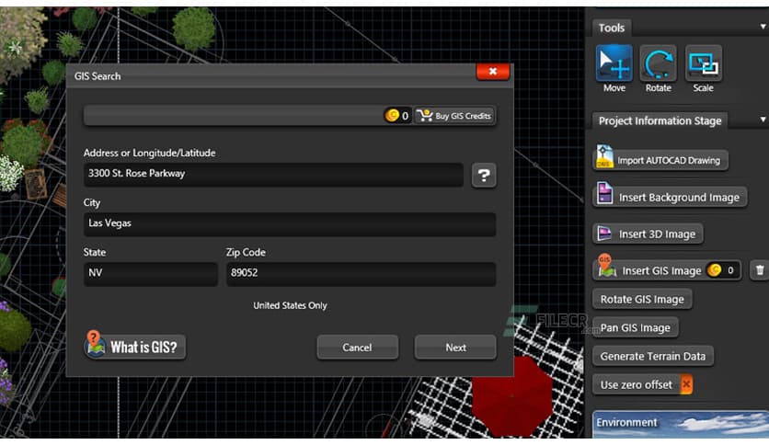This screenshot has width=769, height=445.
Task: Open the Tools panel tab
Action: click(612, 28)
